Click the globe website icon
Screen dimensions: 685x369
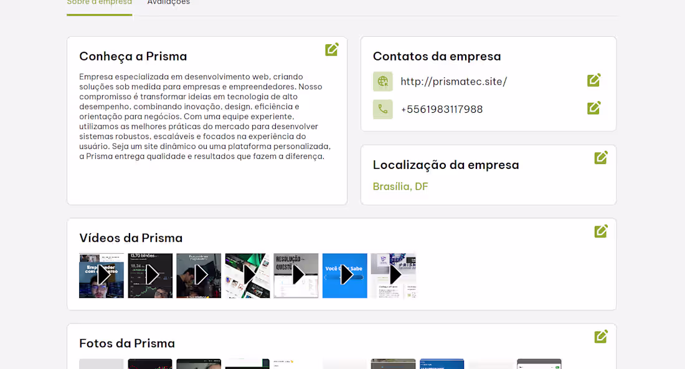383,81
